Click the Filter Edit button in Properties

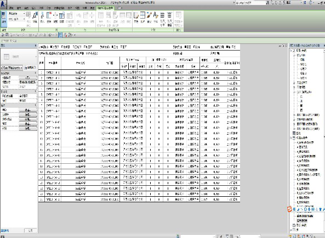28,115
